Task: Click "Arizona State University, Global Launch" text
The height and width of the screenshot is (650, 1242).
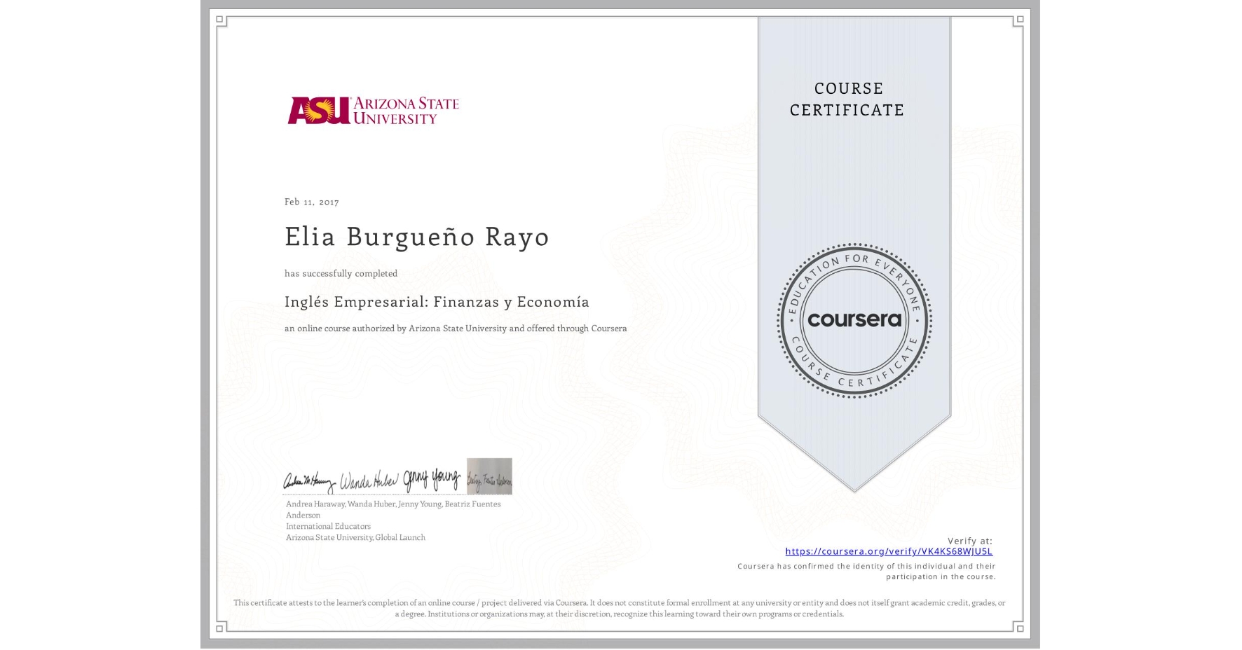Action: click(x=355, y=537)
